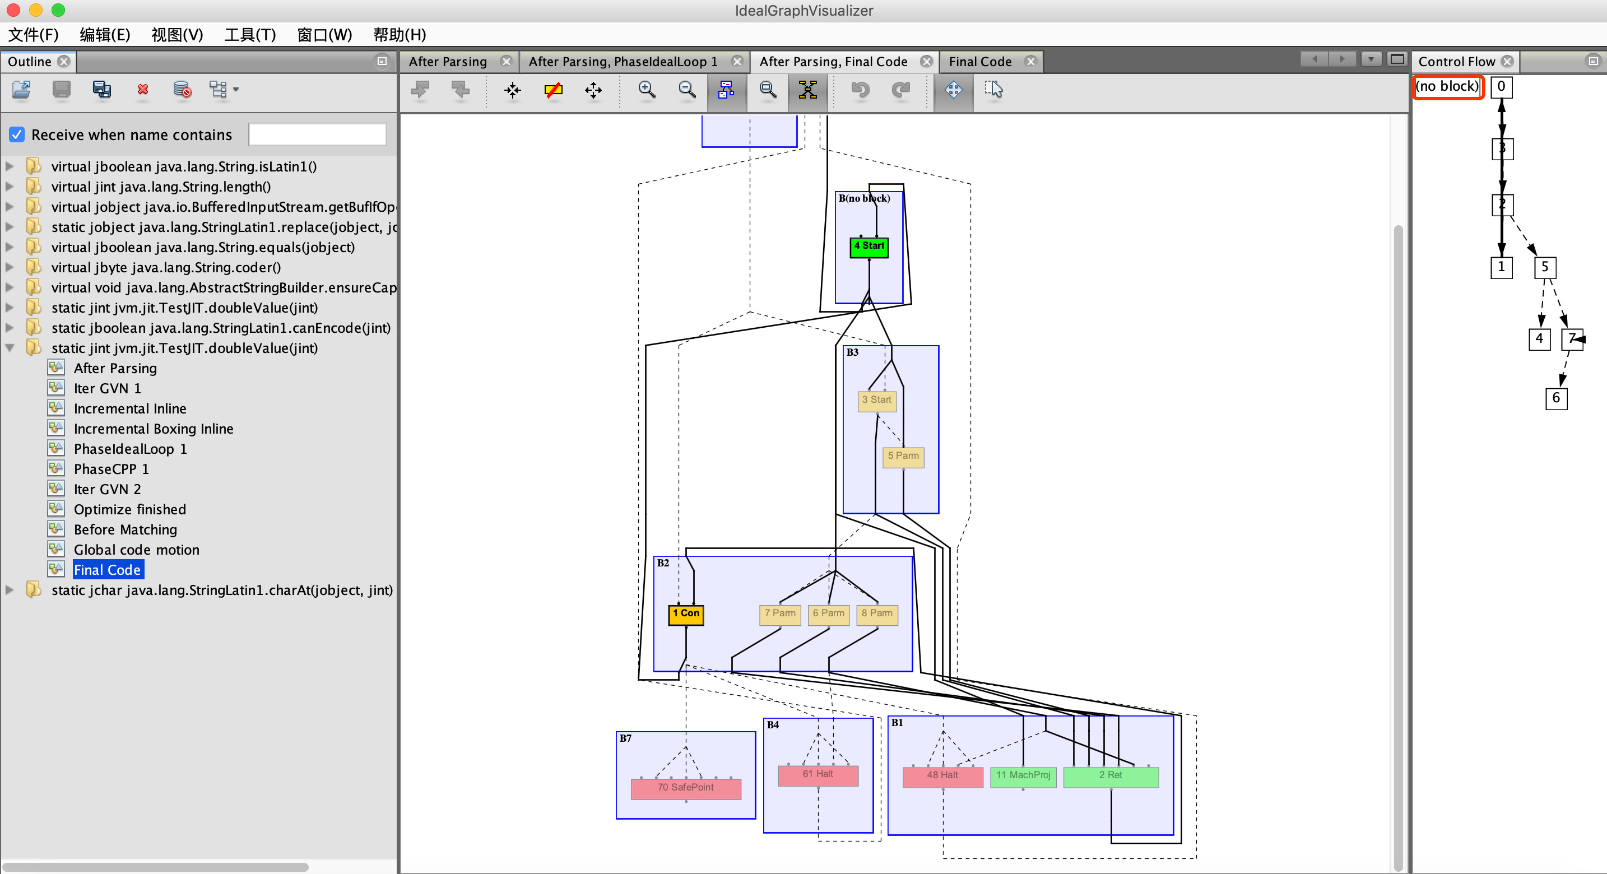Click the Zoom out magnifier icon
1607x874 pixels.
coord(687,90)
